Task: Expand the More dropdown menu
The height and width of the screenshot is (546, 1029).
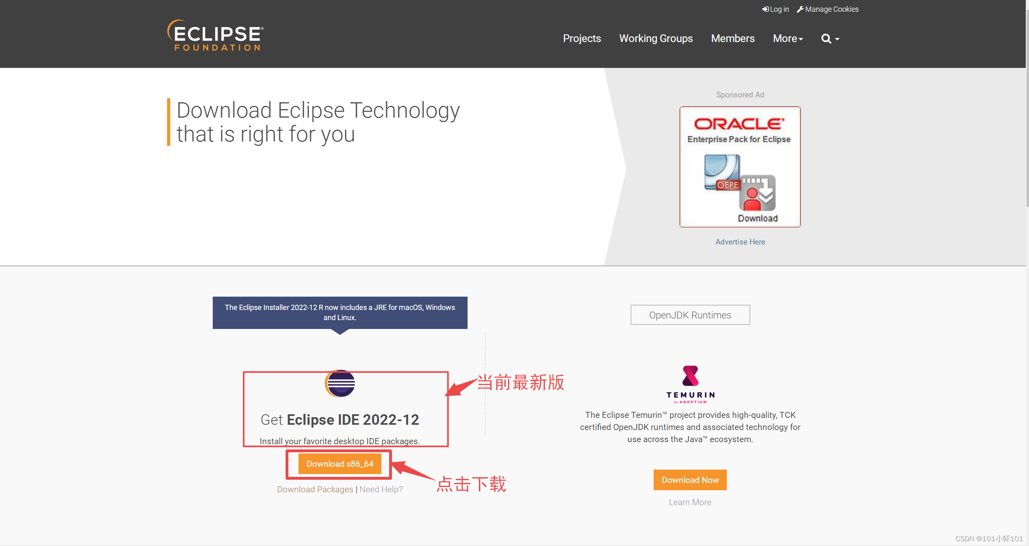Action: pyautogui.click(x=788, y=39)
